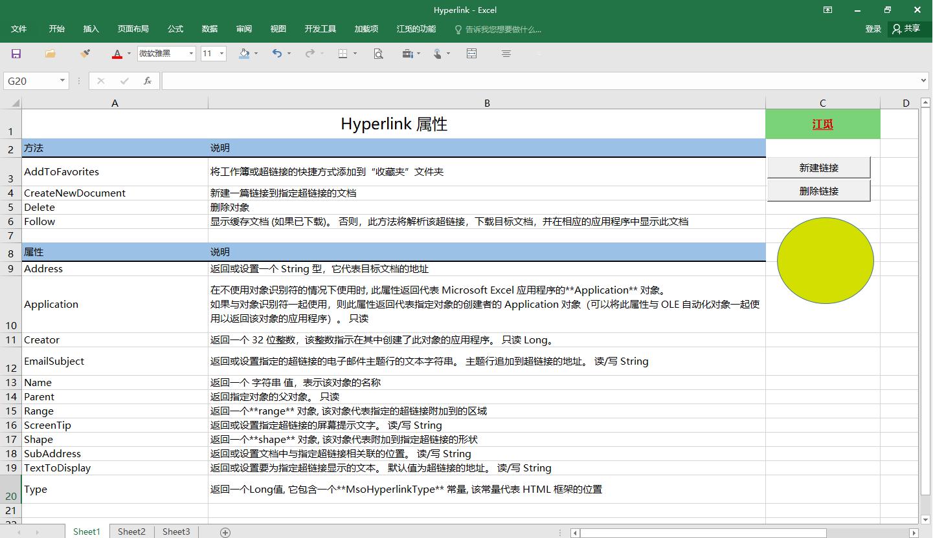
Task: Apply the Font Color icon
Action: click(x=117, y=54)
